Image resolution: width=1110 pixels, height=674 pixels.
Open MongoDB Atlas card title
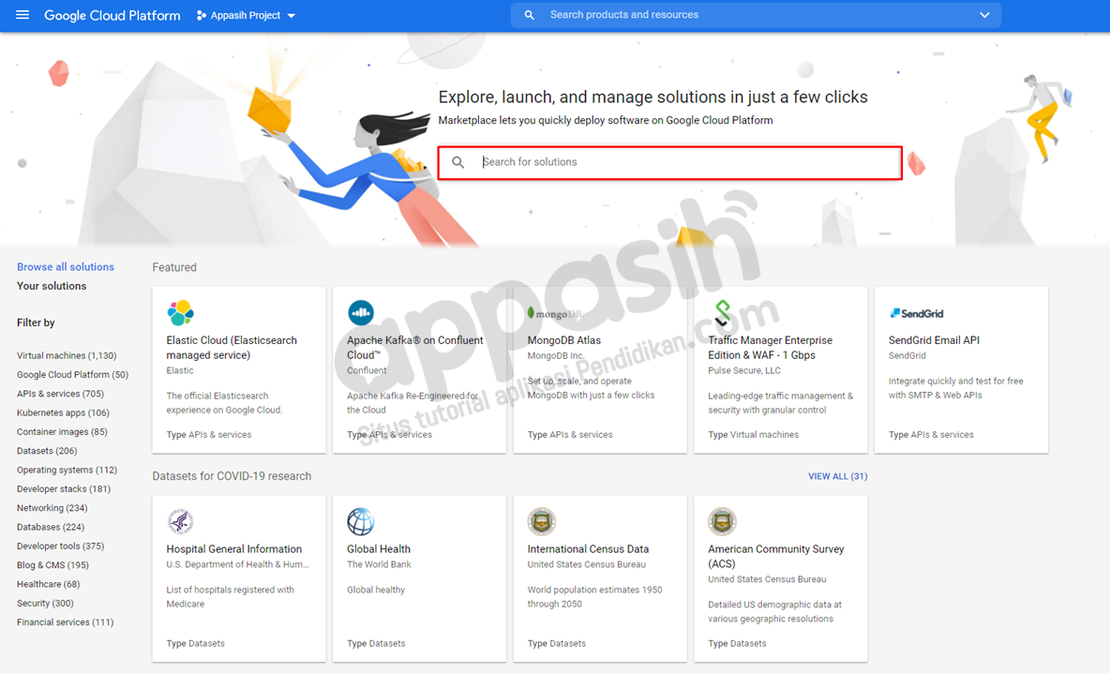(x=564, y=340)
